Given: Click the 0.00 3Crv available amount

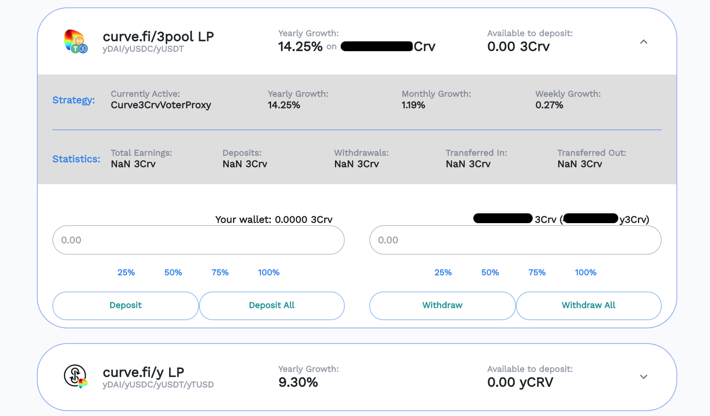Looking at the screenshot, I should click(x=518, y=47).
